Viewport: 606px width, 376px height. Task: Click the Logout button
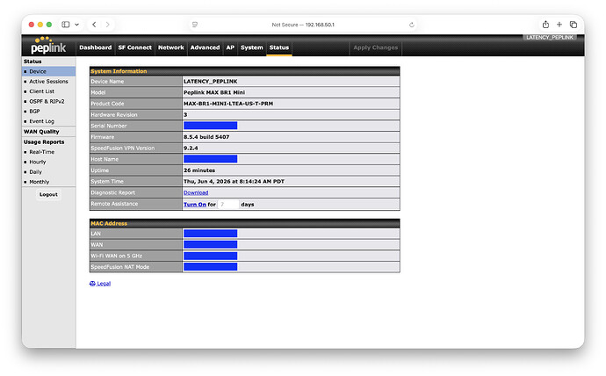point(48,195)
